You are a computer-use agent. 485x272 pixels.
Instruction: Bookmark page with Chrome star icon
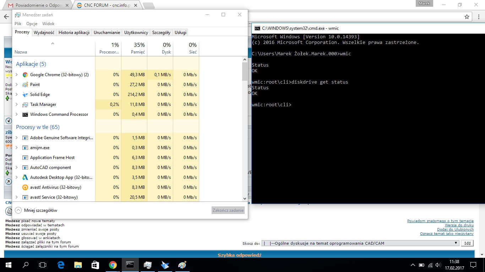coord(467,17)
